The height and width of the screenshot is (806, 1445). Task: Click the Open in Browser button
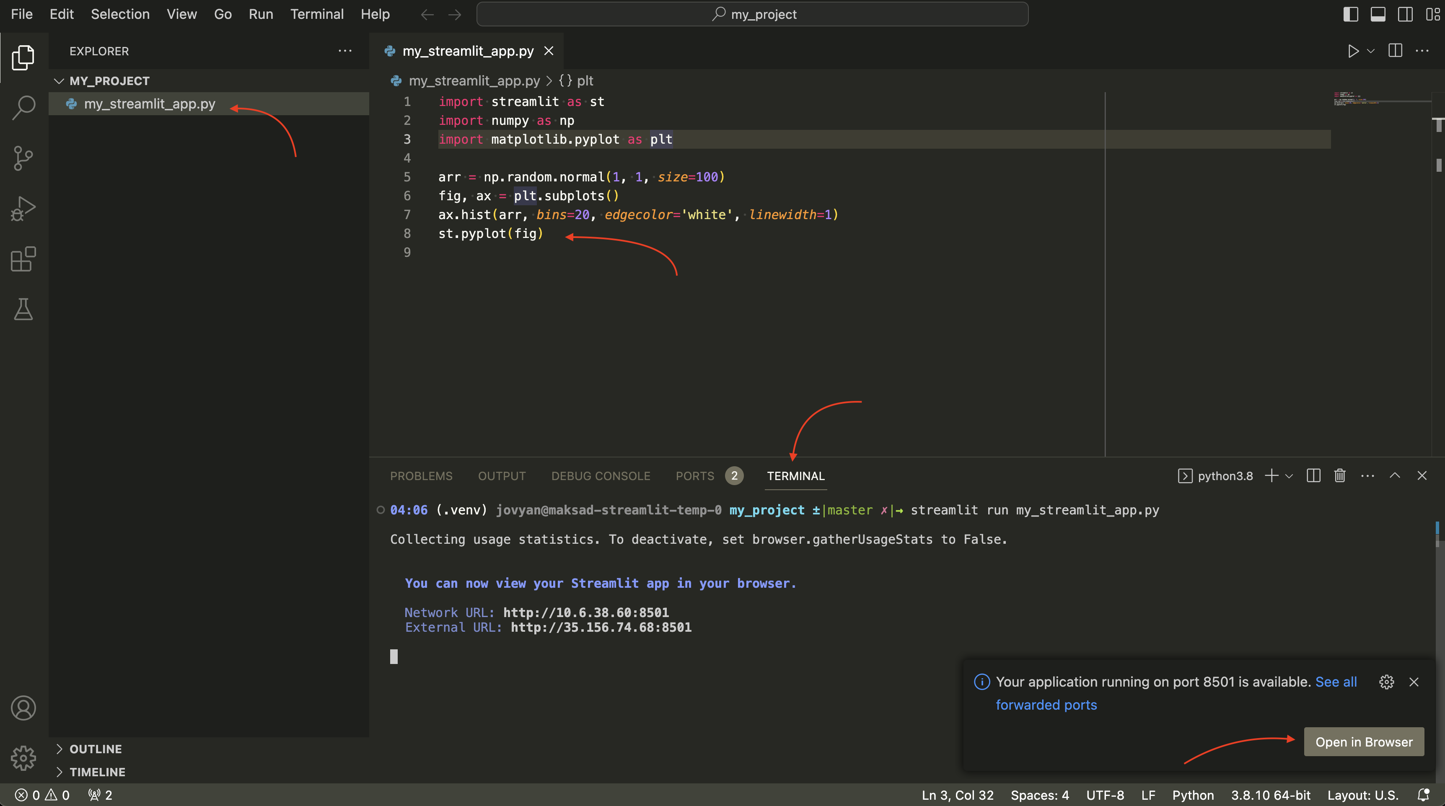[x=1364, y=741]
